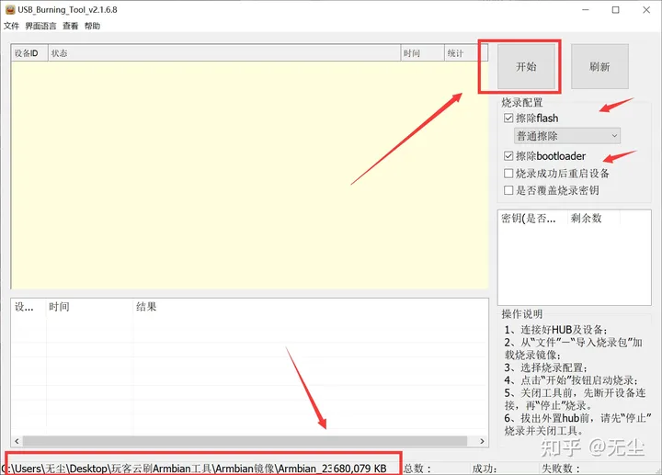Click the 设备ID column header
This screenshot has width=662, height=475.
coord(28,53)
